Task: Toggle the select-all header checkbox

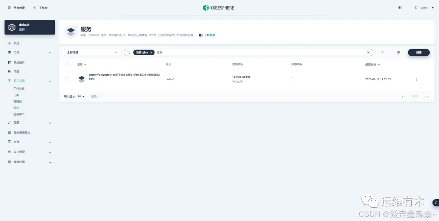Action: coord(67,64)
